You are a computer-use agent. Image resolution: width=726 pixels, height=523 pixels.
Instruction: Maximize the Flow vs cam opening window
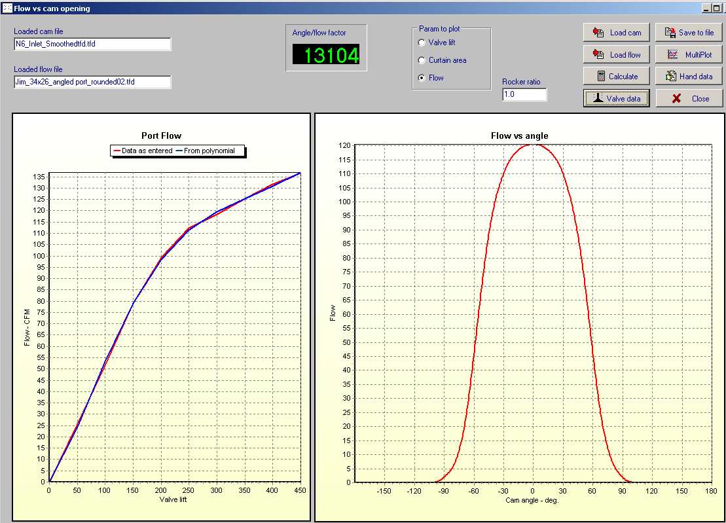(x=717, y=9)
